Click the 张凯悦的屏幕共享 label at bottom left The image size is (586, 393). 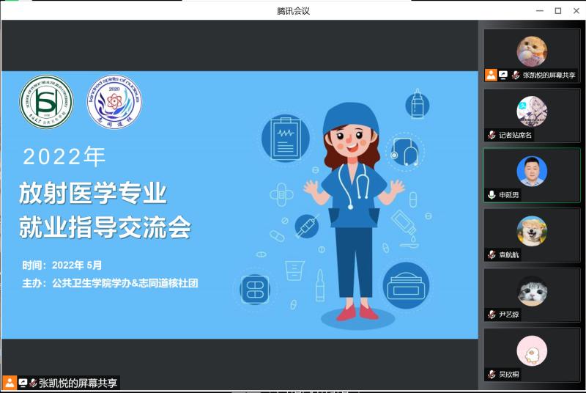pos(77,382)
